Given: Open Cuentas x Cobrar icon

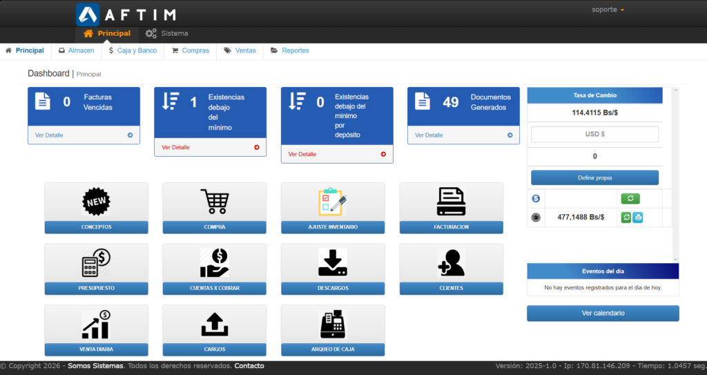Looking at the screenshot, I should pyautogui.click(x=214, y=262).
